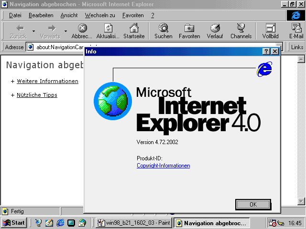
Task: Click the 16:45 taskbar clock
Action: coord(295,223)
